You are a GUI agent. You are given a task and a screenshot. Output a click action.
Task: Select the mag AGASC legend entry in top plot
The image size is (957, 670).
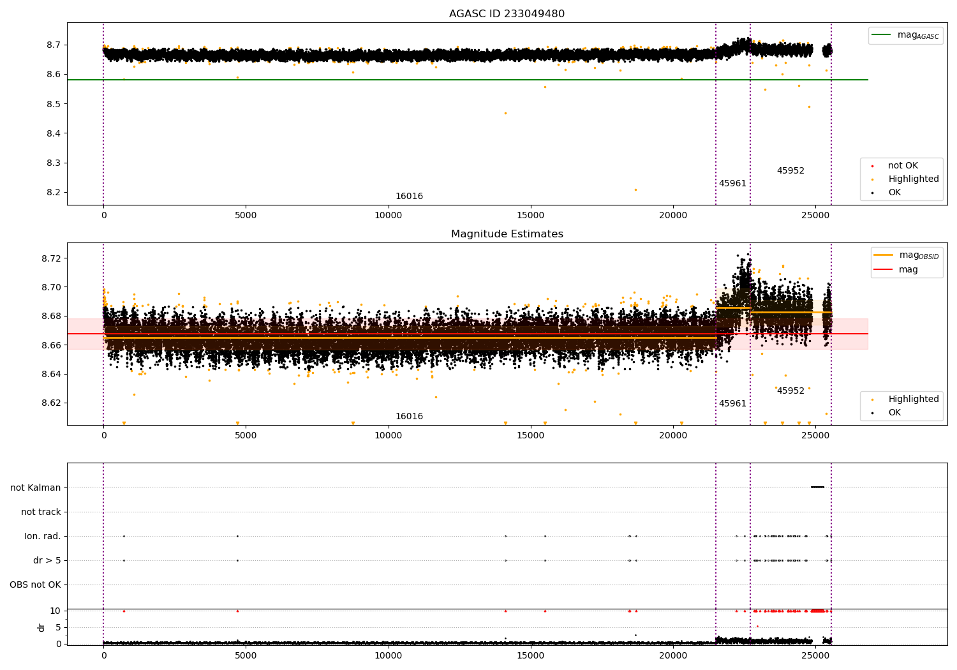tap(905, 35)
